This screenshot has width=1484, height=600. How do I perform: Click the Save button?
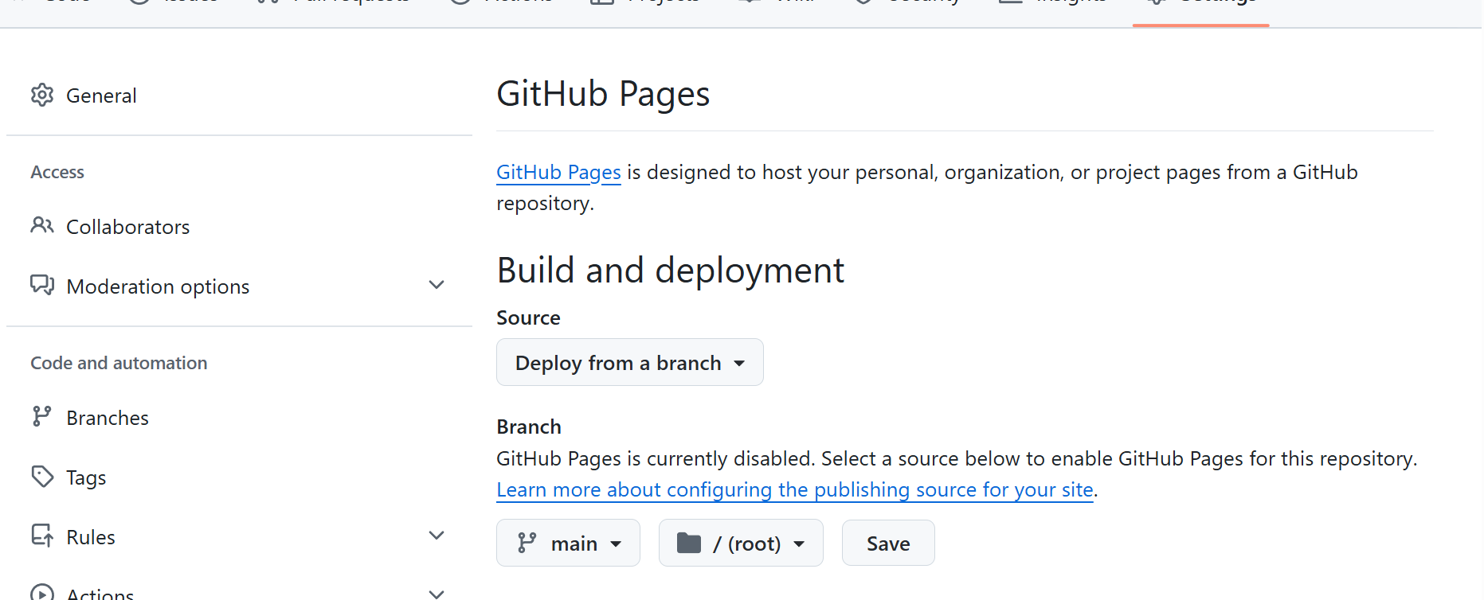coord(888,543)
